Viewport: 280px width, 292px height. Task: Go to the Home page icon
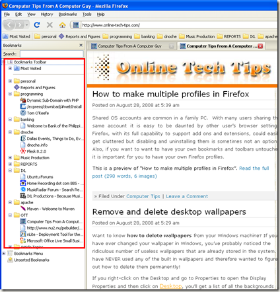[x=62, y=25]
